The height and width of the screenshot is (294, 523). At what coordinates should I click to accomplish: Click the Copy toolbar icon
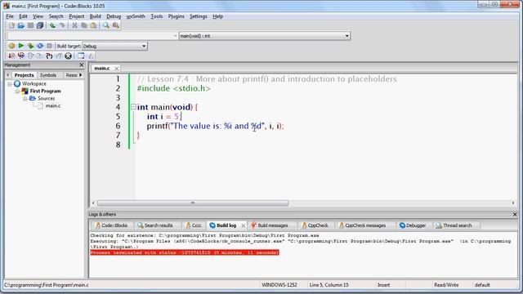coord(84,25)
